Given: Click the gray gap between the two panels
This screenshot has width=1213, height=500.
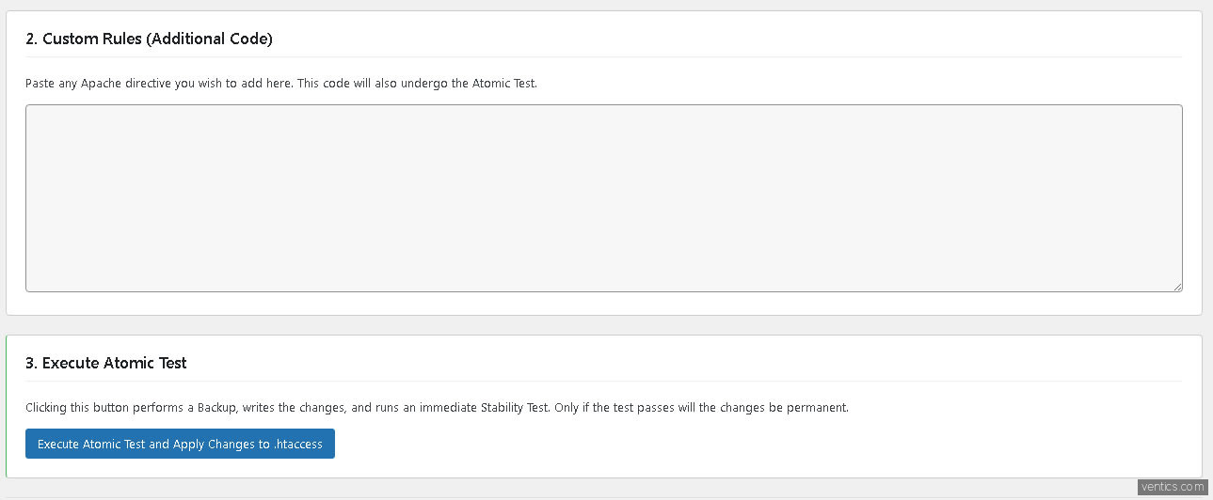Looking at the screenshot, I should pyautogui.click(x=603, y=325).
